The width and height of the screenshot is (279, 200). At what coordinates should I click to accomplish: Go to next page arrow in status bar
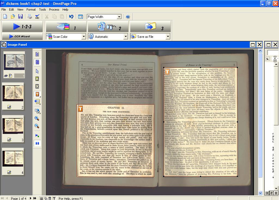pos(31,198)
